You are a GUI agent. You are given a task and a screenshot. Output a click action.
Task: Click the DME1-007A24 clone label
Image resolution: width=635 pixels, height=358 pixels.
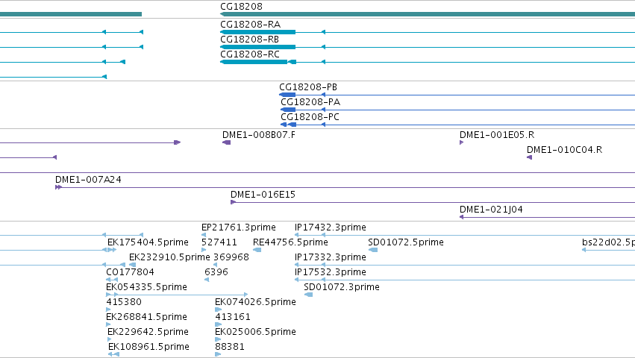[x=88, y=180]
